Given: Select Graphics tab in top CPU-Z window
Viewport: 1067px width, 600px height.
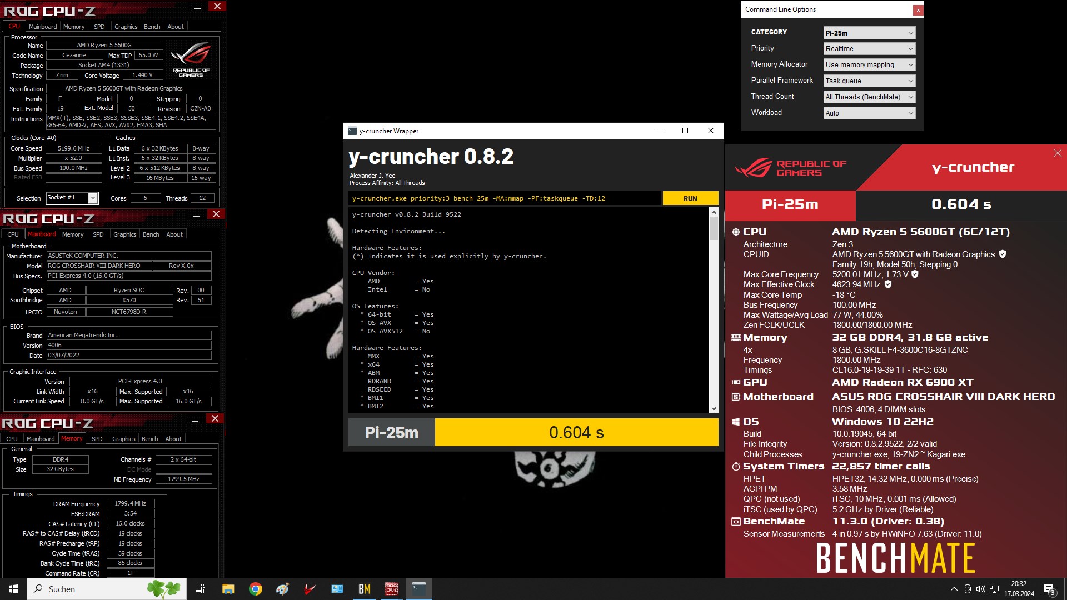Looking at the screenshot, I should coord(126,27).
